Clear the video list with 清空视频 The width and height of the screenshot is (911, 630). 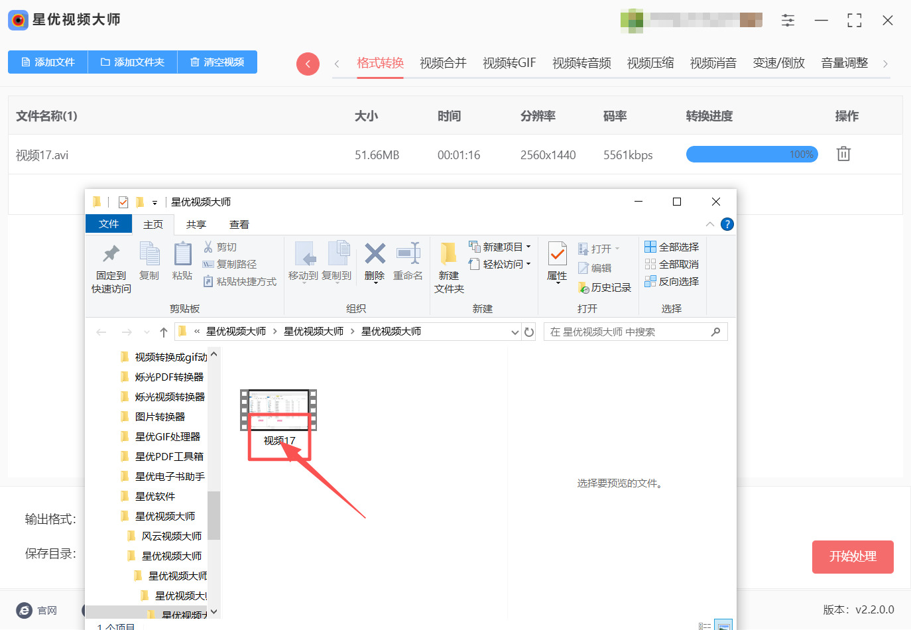click(217, 62)
